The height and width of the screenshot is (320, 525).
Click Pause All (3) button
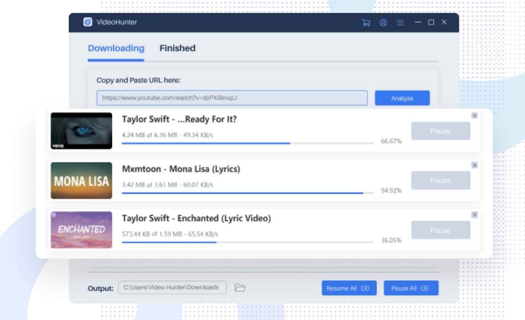coord(411,288)
